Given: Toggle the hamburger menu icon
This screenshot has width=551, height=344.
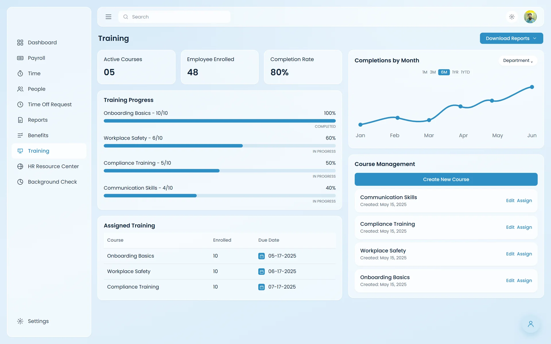Looking at the screenshot, I should [x=108, y=17].
